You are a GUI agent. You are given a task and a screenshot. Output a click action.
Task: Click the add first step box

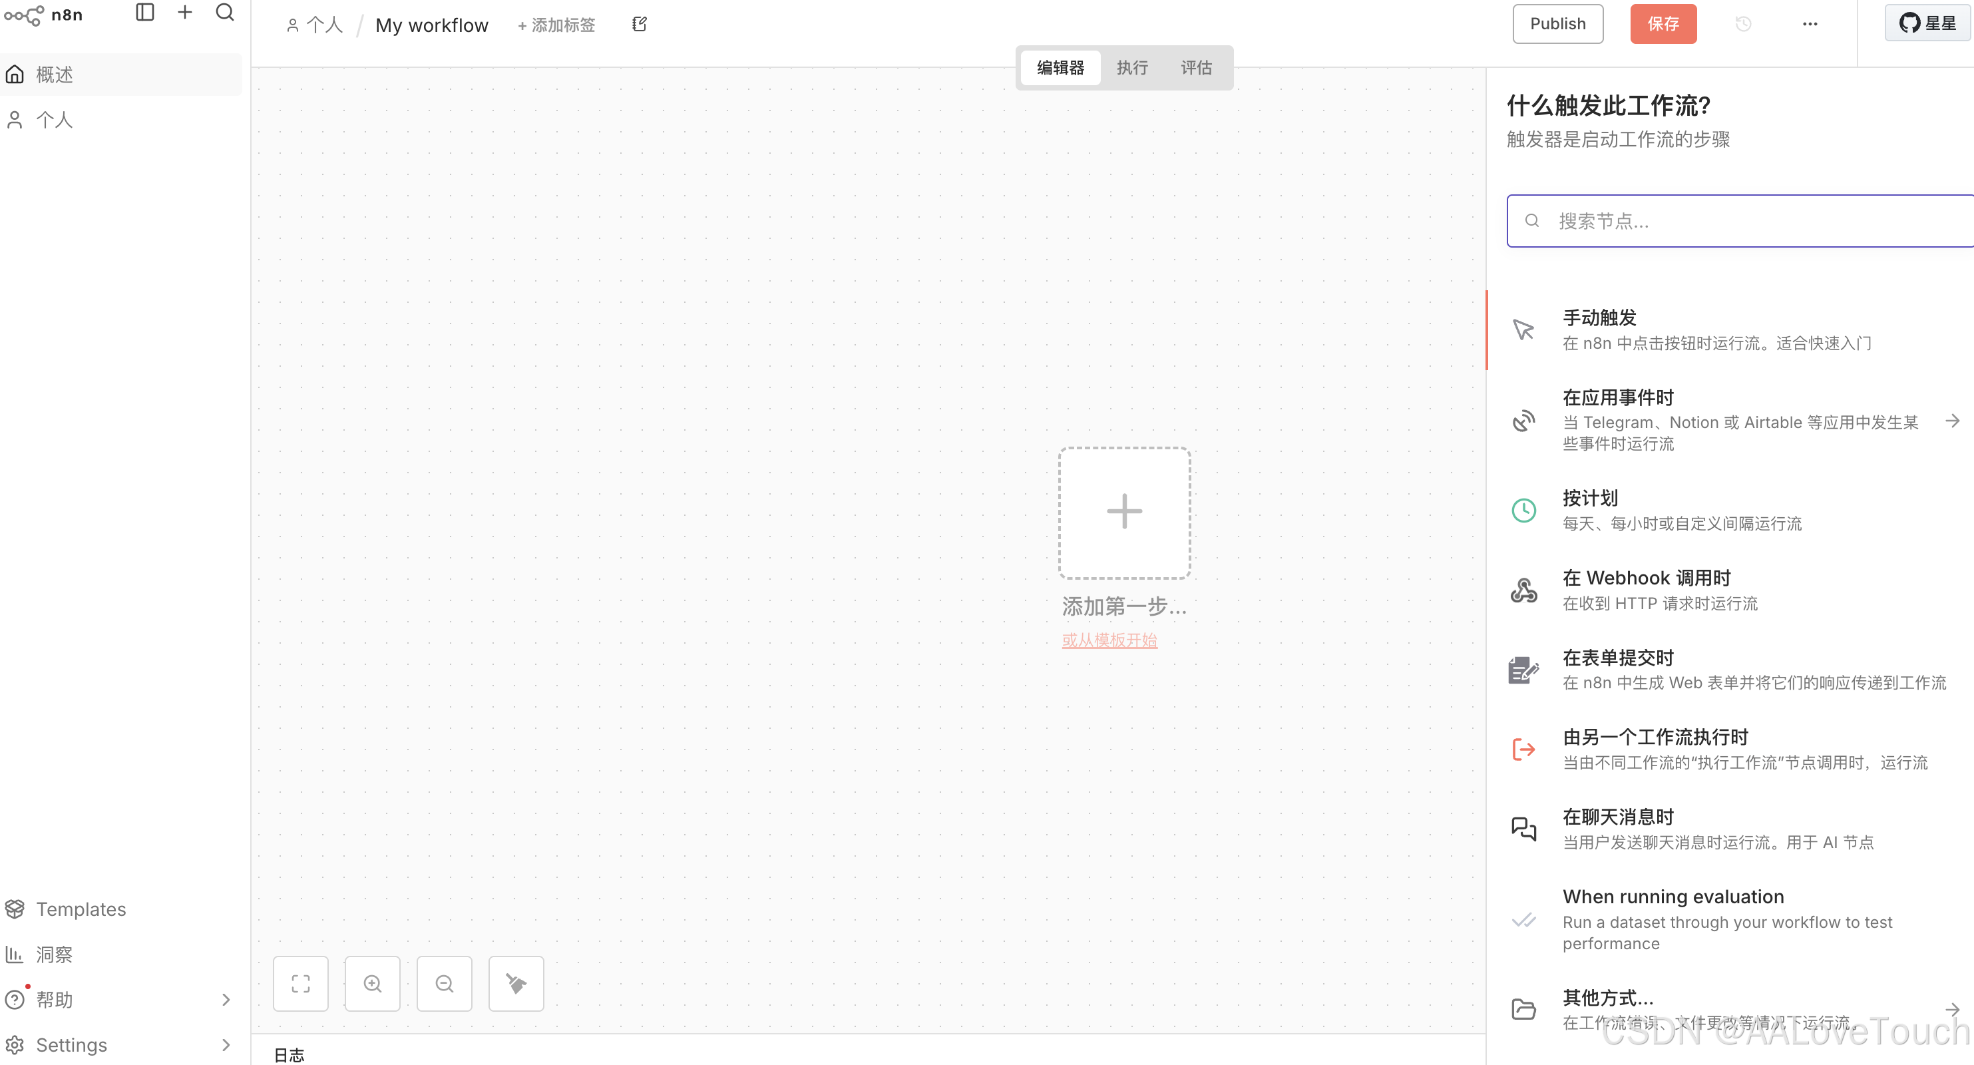coord(1124,512)
